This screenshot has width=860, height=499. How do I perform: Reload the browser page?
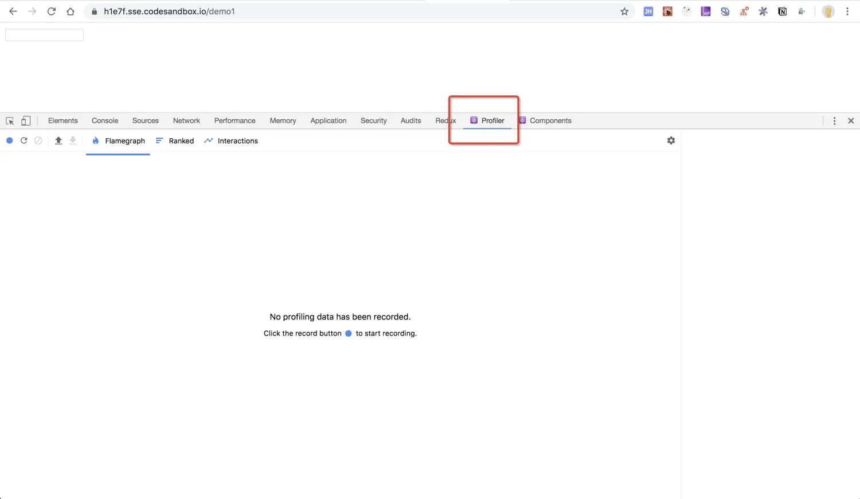click(x=52, y=11)
